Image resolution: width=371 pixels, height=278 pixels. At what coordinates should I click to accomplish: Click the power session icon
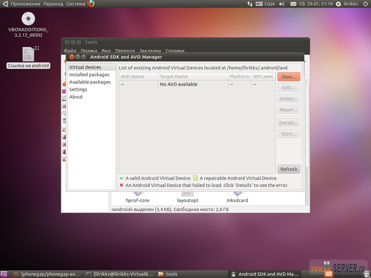[x=365, y=4]
